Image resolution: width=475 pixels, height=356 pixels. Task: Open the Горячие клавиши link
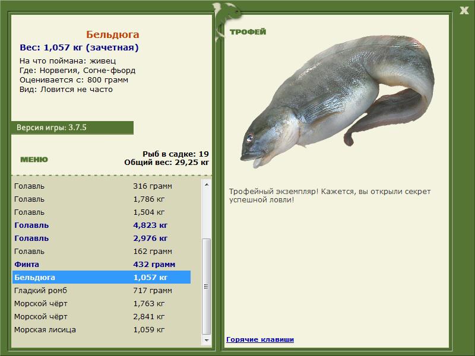click(260, 339)
